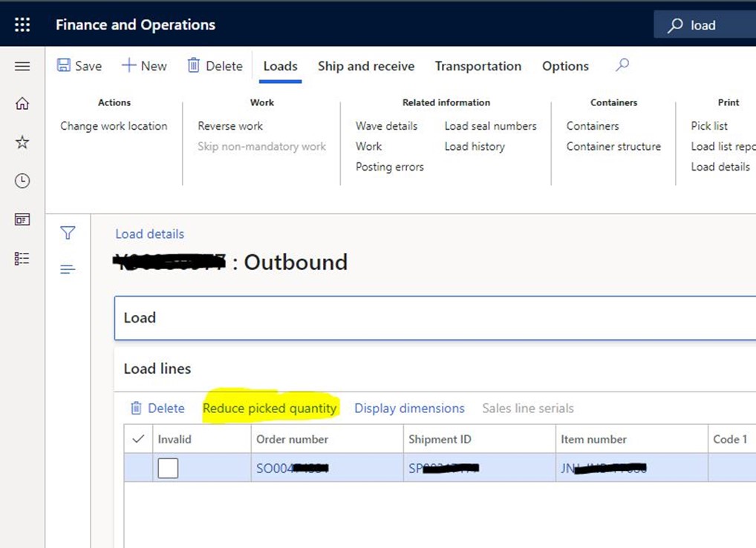This screenshot has width=756, height=548.
Task: Sort by the Item number column header
Action: (x=631, y=439)
